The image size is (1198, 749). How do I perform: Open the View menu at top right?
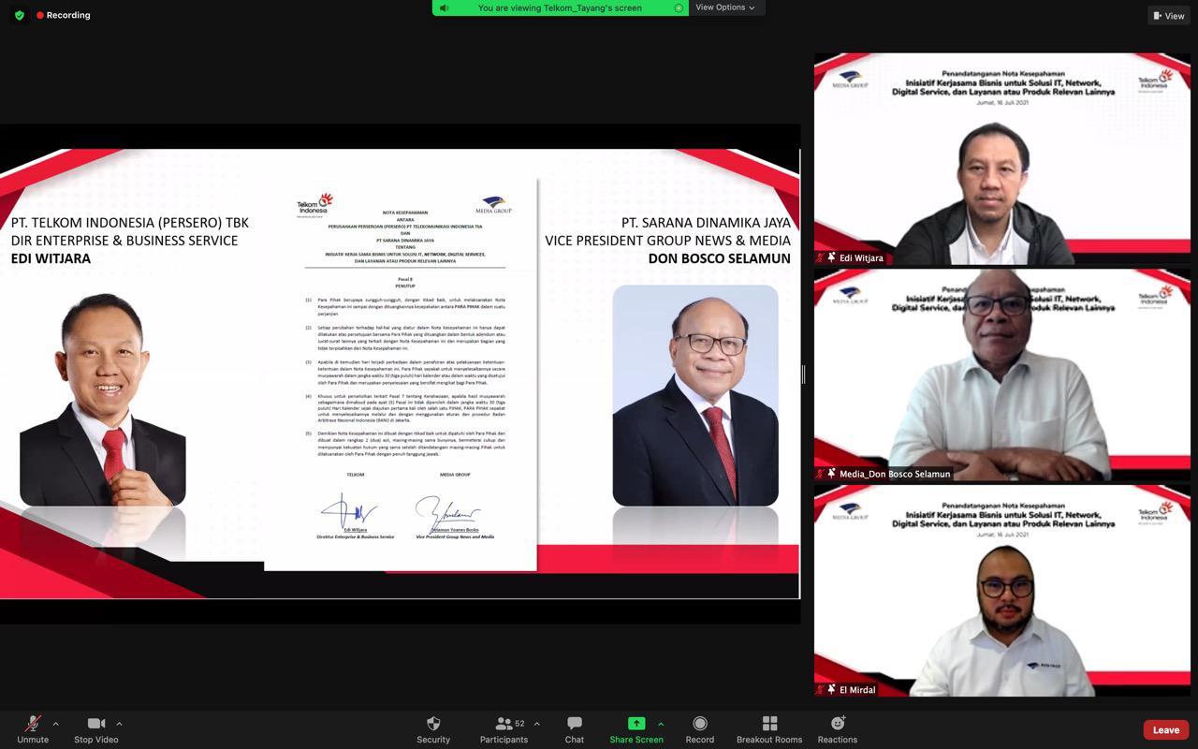tap(1168, 15)
